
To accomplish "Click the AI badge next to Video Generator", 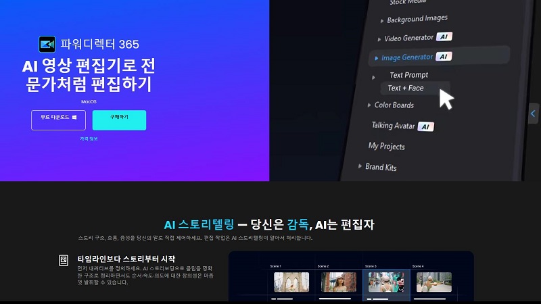I will coord(444,36).
